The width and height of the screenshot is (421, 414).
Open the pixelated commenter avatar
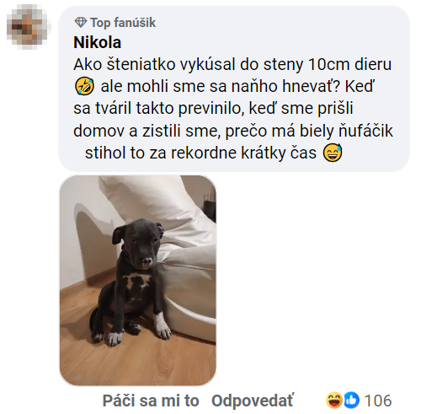point(29,27)
